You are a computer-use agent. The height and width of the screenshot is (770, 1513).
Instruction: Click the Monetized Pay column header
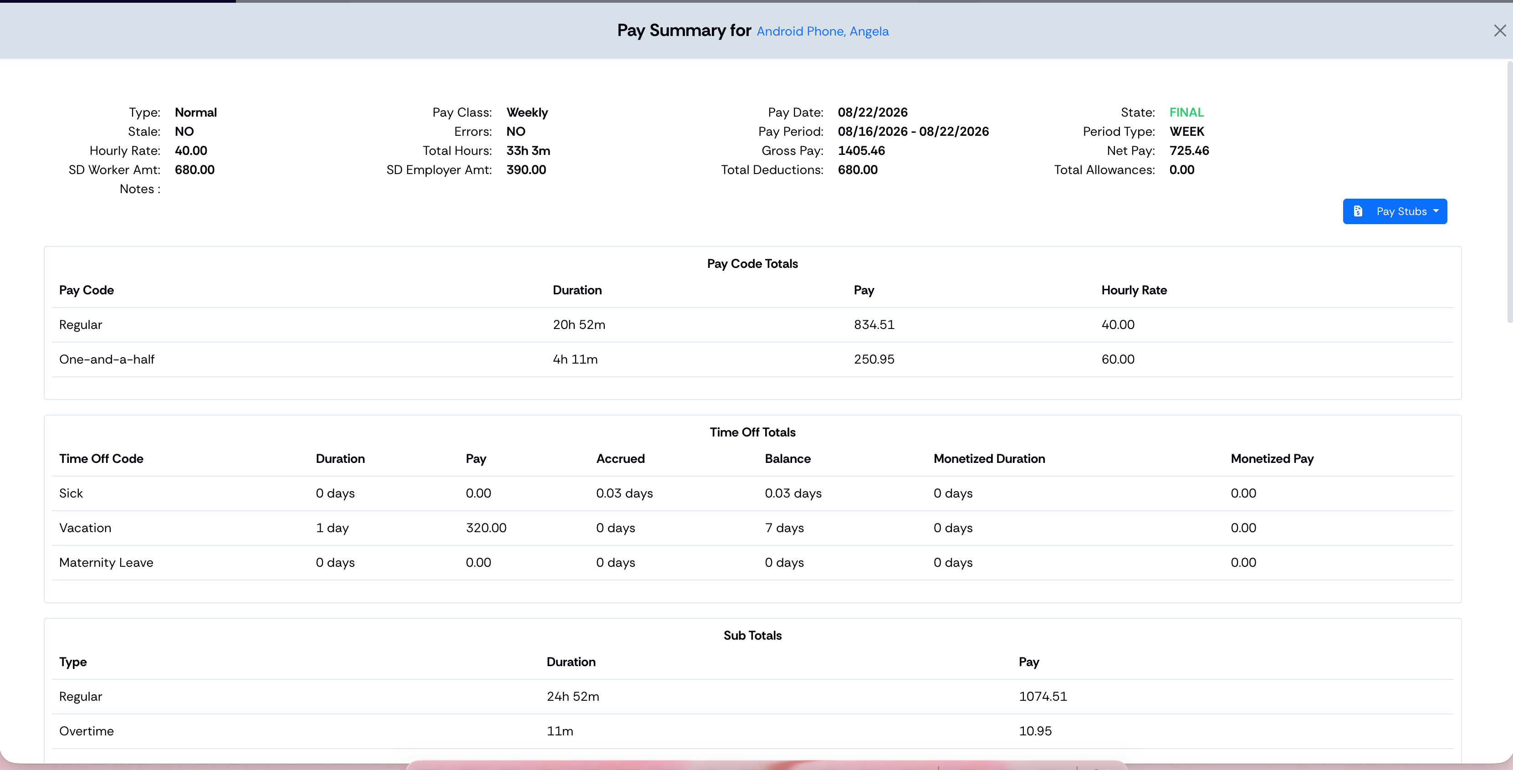tap(1272, 459)
